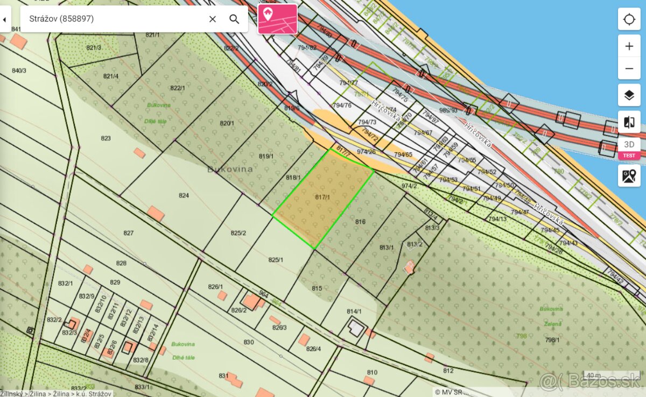Click the Strážov (858897) search field

(113, 19)
